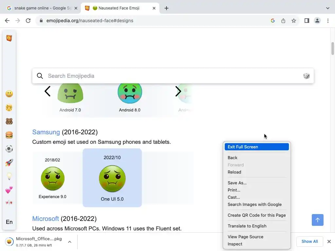The image size is (335, 251).
Task: Click the Google icon in address bar
Action: (x=273, y=21)
